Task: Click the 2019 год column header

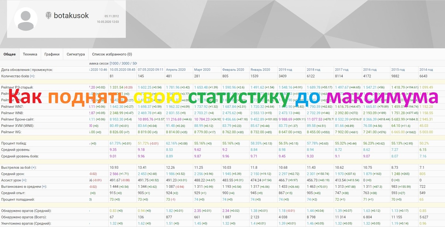Action: tap(286, 70)
